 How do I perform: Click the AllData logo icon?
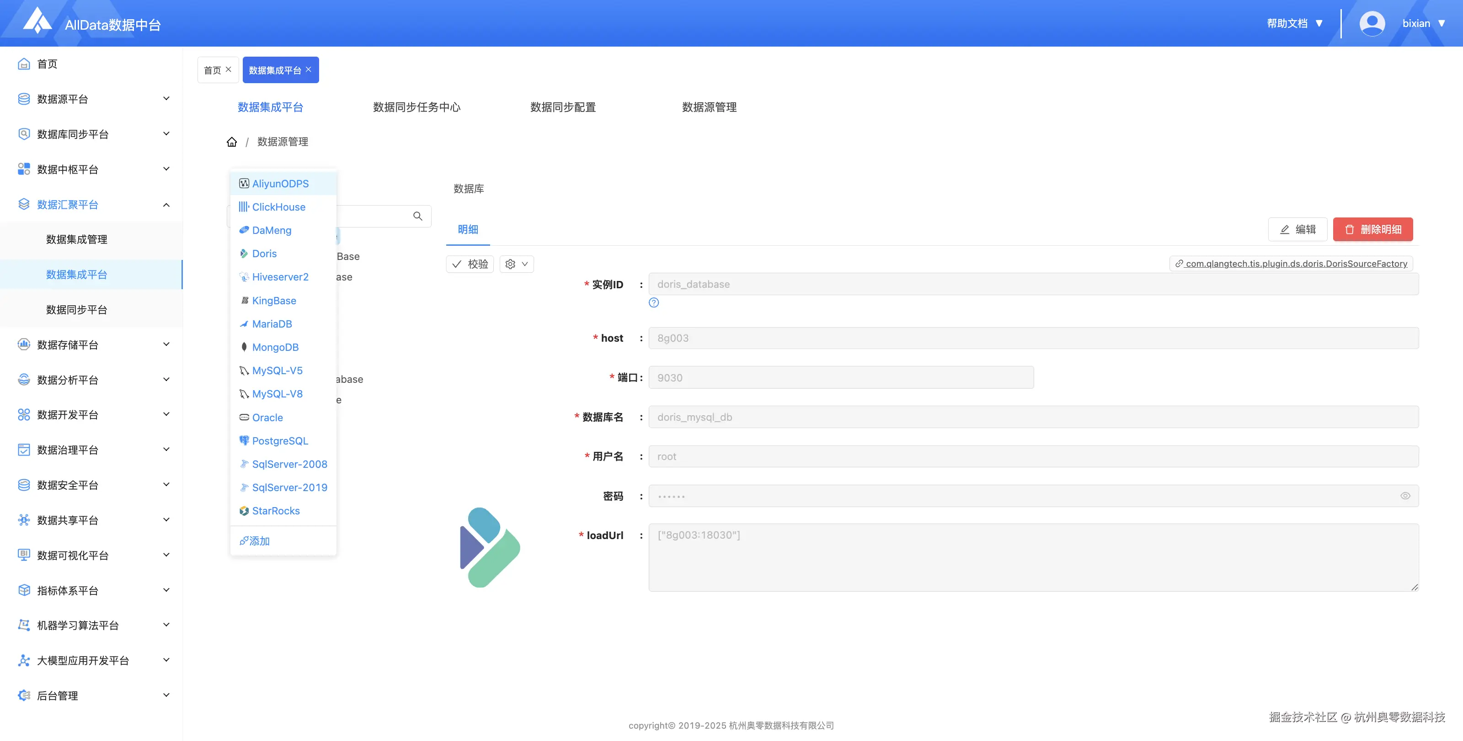pyautogui.click(x=37, y=21)
